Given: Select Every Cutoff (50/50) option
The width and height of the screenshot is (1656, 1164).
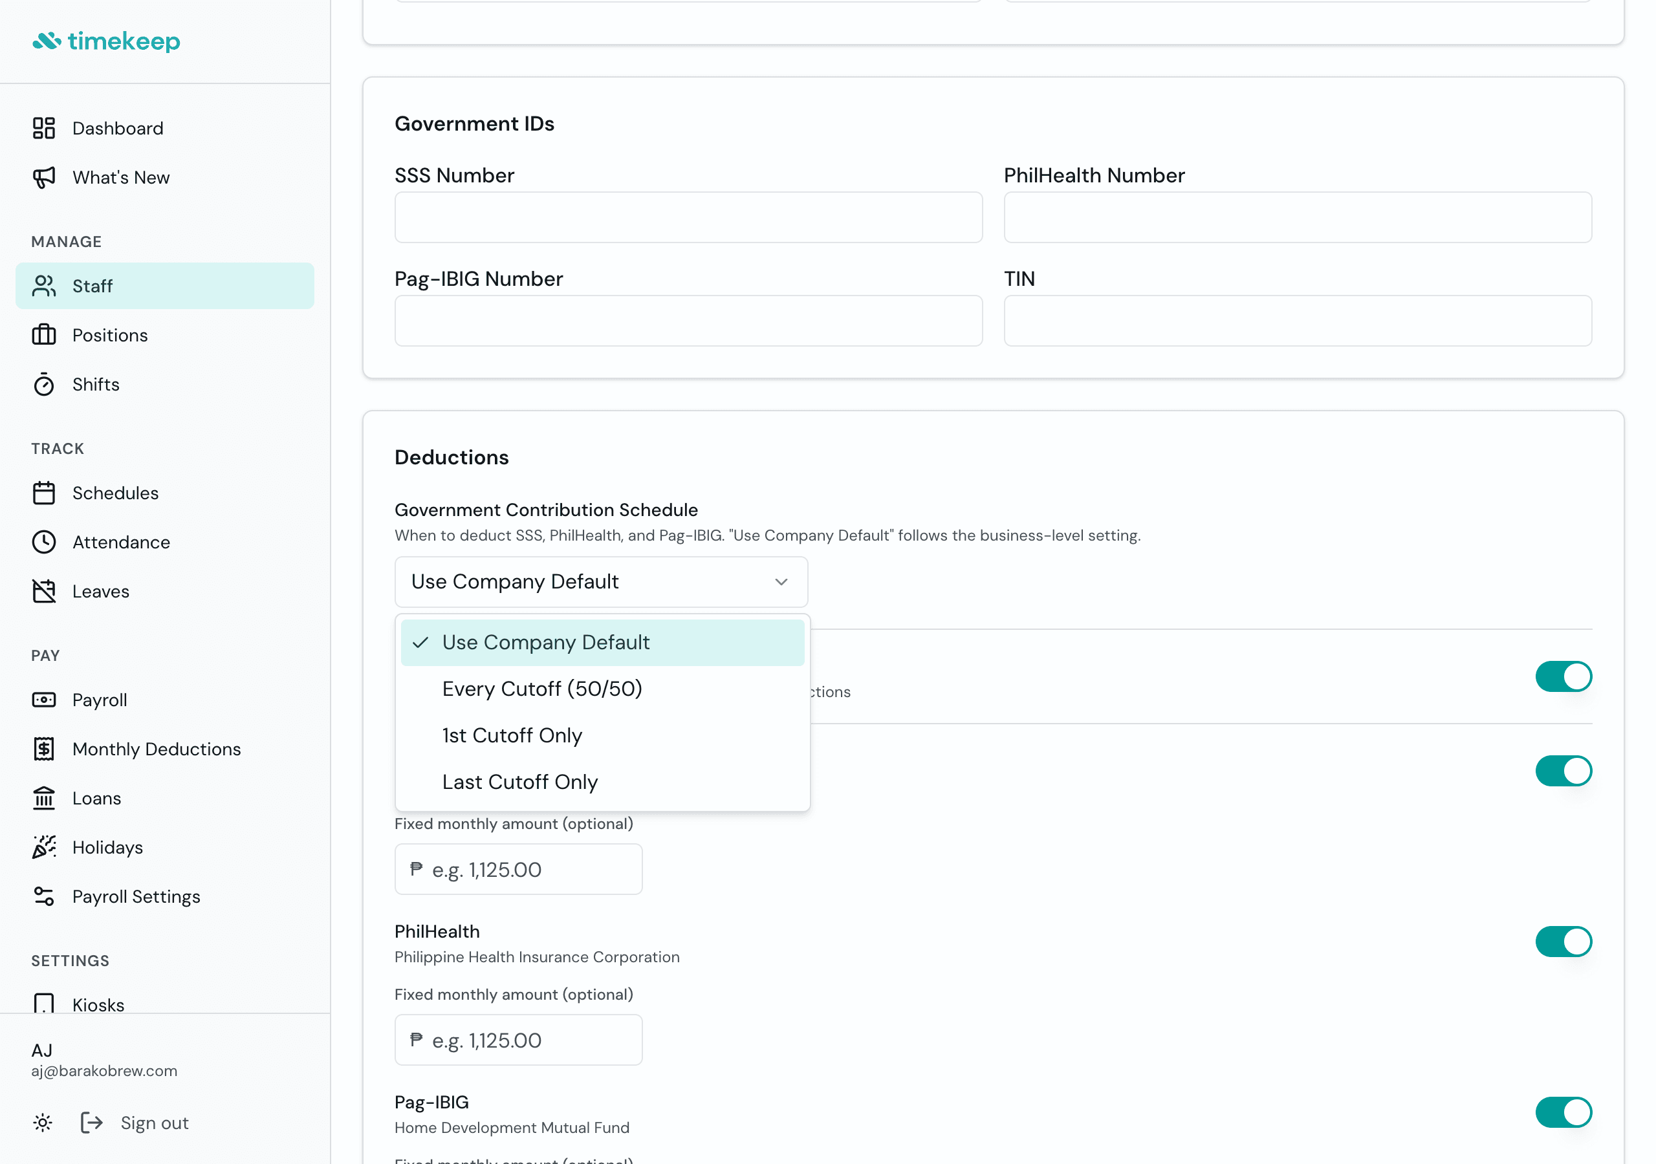Looking at the screenshot, I should (x=541, y=689).
